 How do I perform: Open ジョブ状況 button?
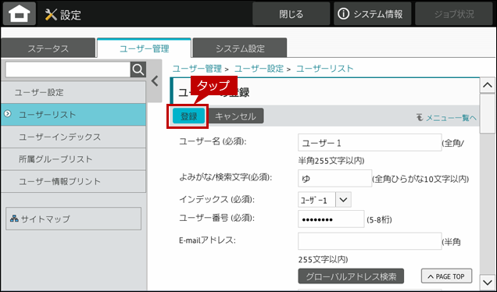(x=454, y=14)
